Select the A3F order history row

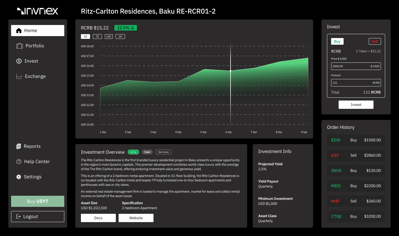pyautogui.click(x=356, y=155)
